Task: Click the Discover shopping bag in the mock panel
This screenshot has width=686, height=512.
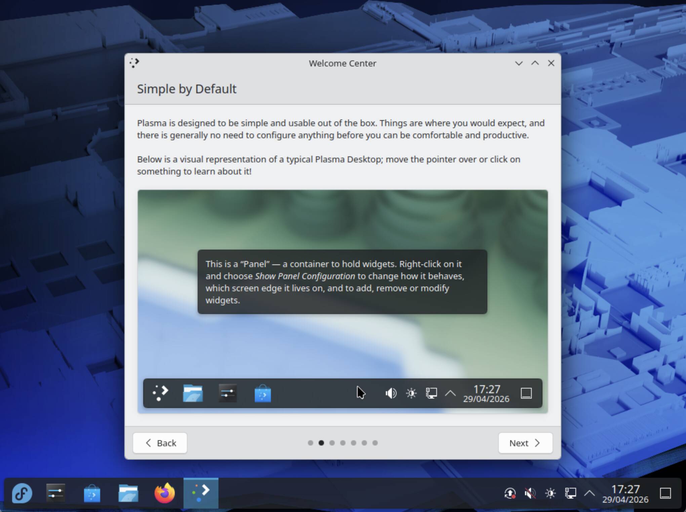Action: click(x=263, y=393)
